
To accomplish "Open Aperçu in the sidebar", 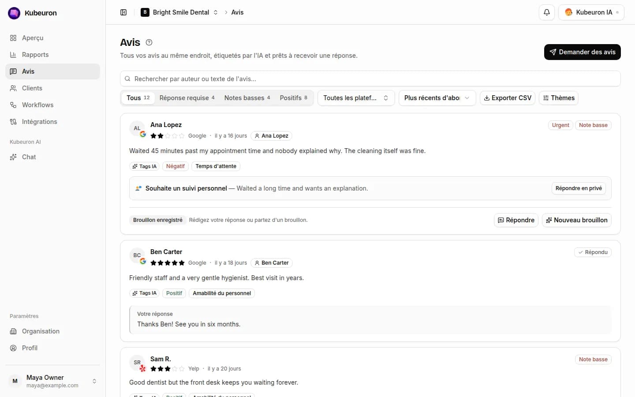I will [x=52, y=38].
